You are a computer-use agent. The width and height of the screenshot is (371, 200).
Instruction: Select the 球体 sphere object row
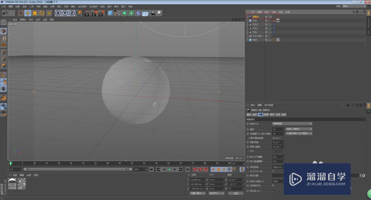point(255,40)
